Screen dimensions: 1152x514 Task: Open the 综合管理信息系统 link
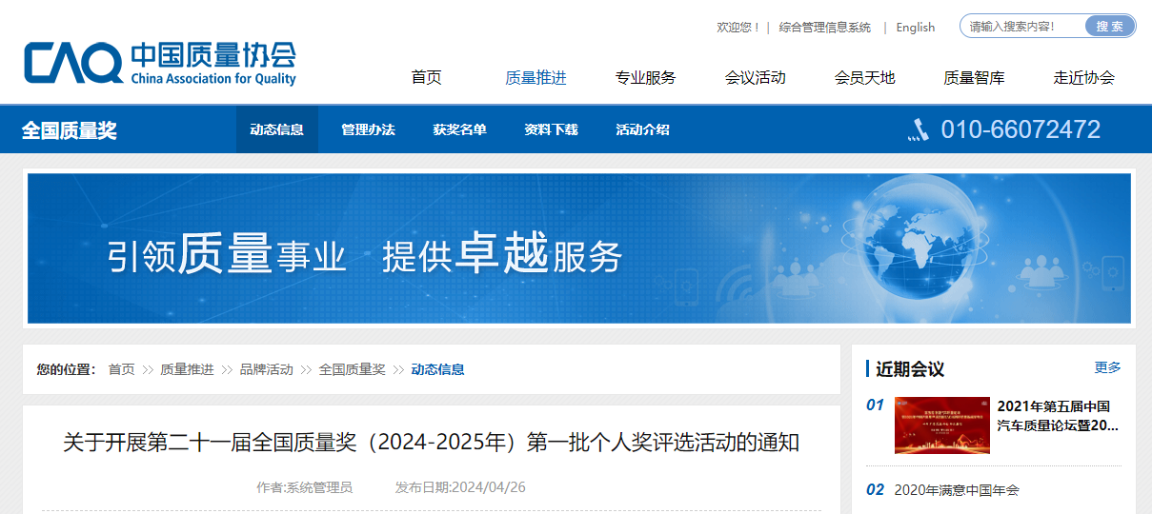coord(825,28)
